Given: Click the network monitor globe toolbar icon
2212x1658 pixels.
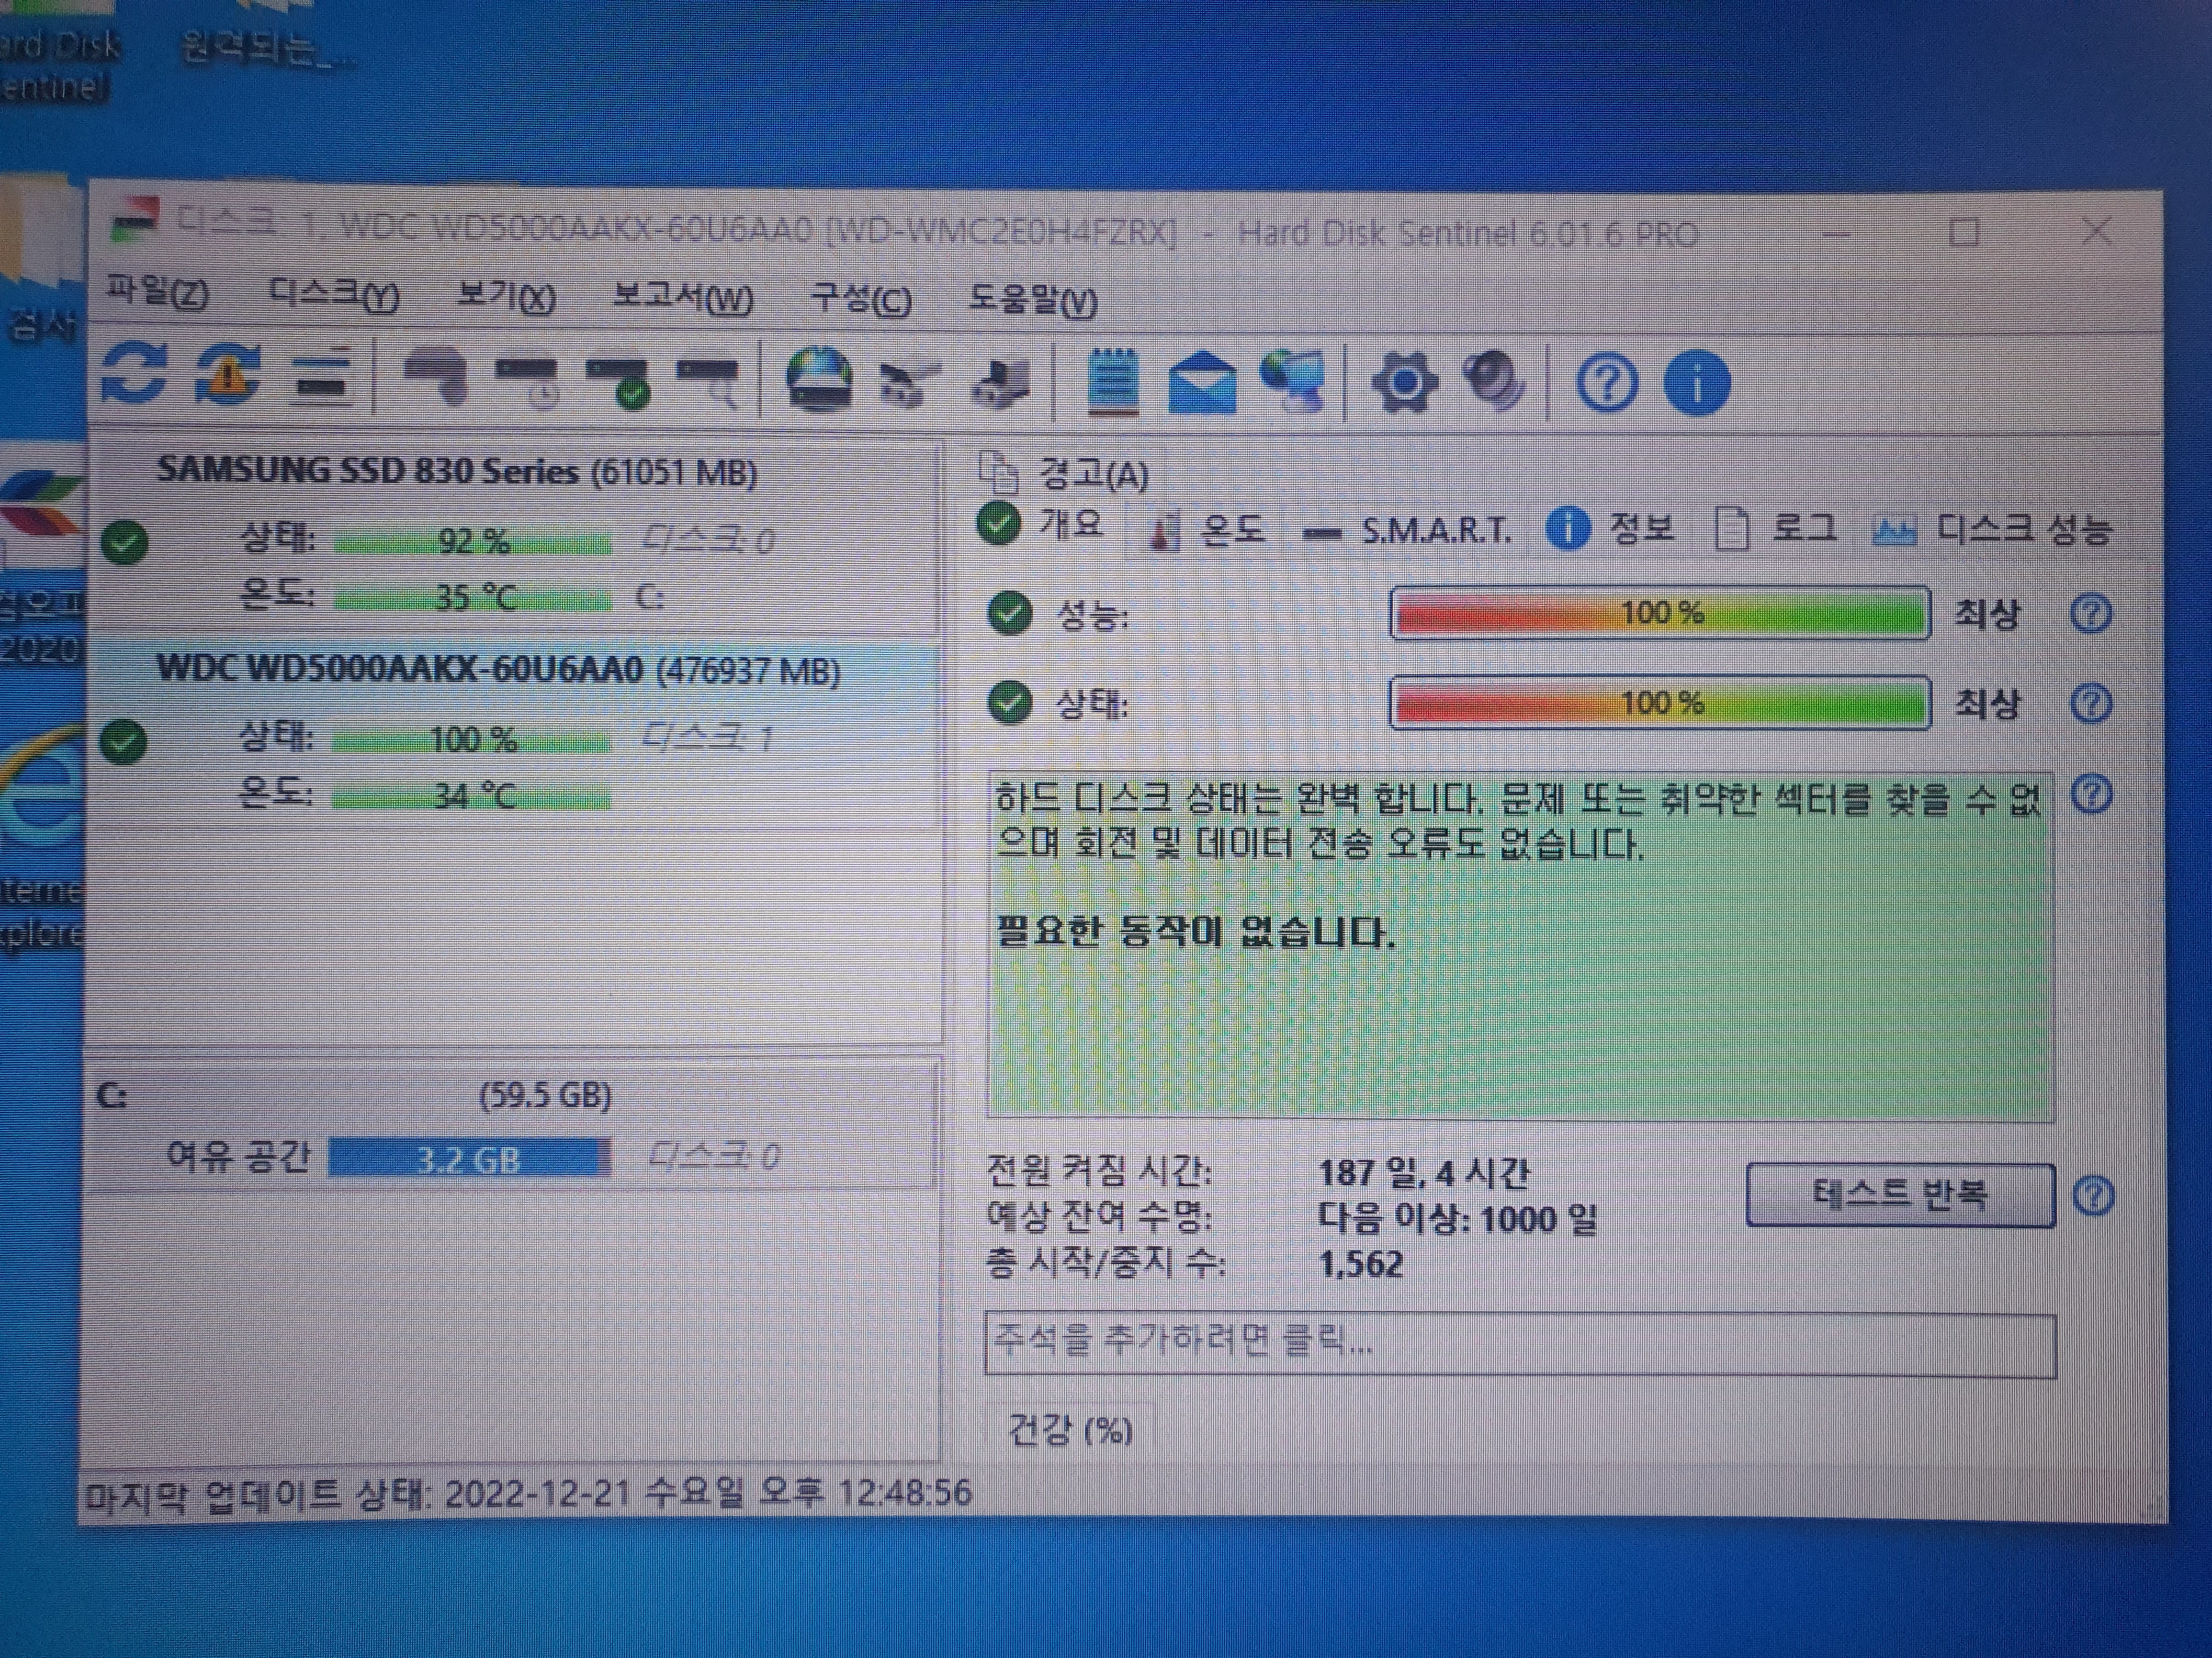Looking at the screenshot, I should (1293, 381).
